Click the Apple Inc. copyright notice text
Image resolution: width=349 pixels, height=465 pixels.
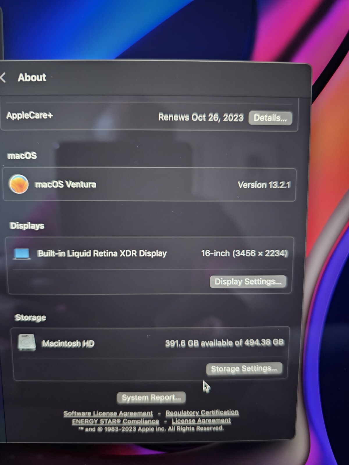[151, 429]
